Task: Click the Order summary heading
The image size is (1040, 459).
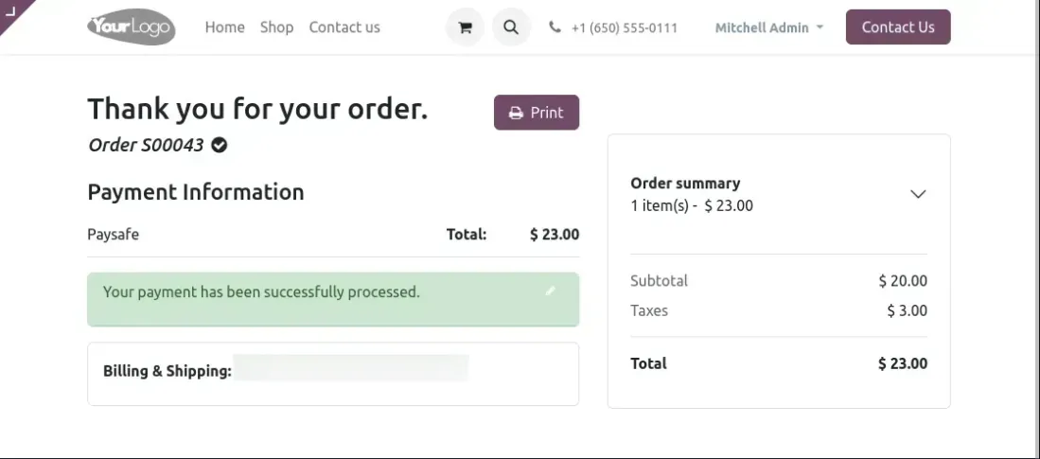Action: (x=685, y=184)
